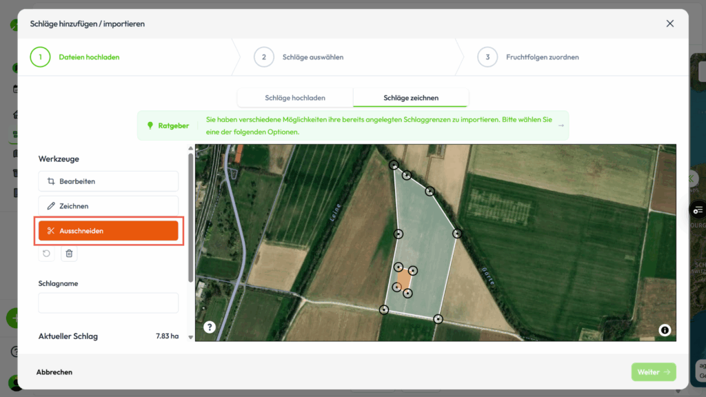
Task: Click into the Schlagname input field
Action: 108,303
